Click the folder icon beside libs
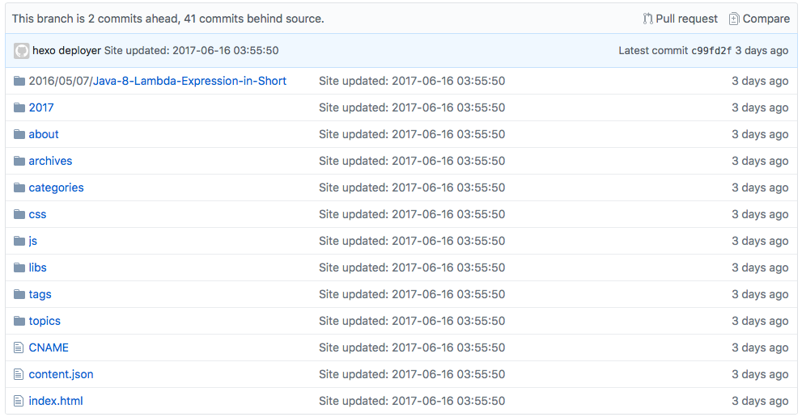This screenshot has height=417, width=802. [19, 267]
